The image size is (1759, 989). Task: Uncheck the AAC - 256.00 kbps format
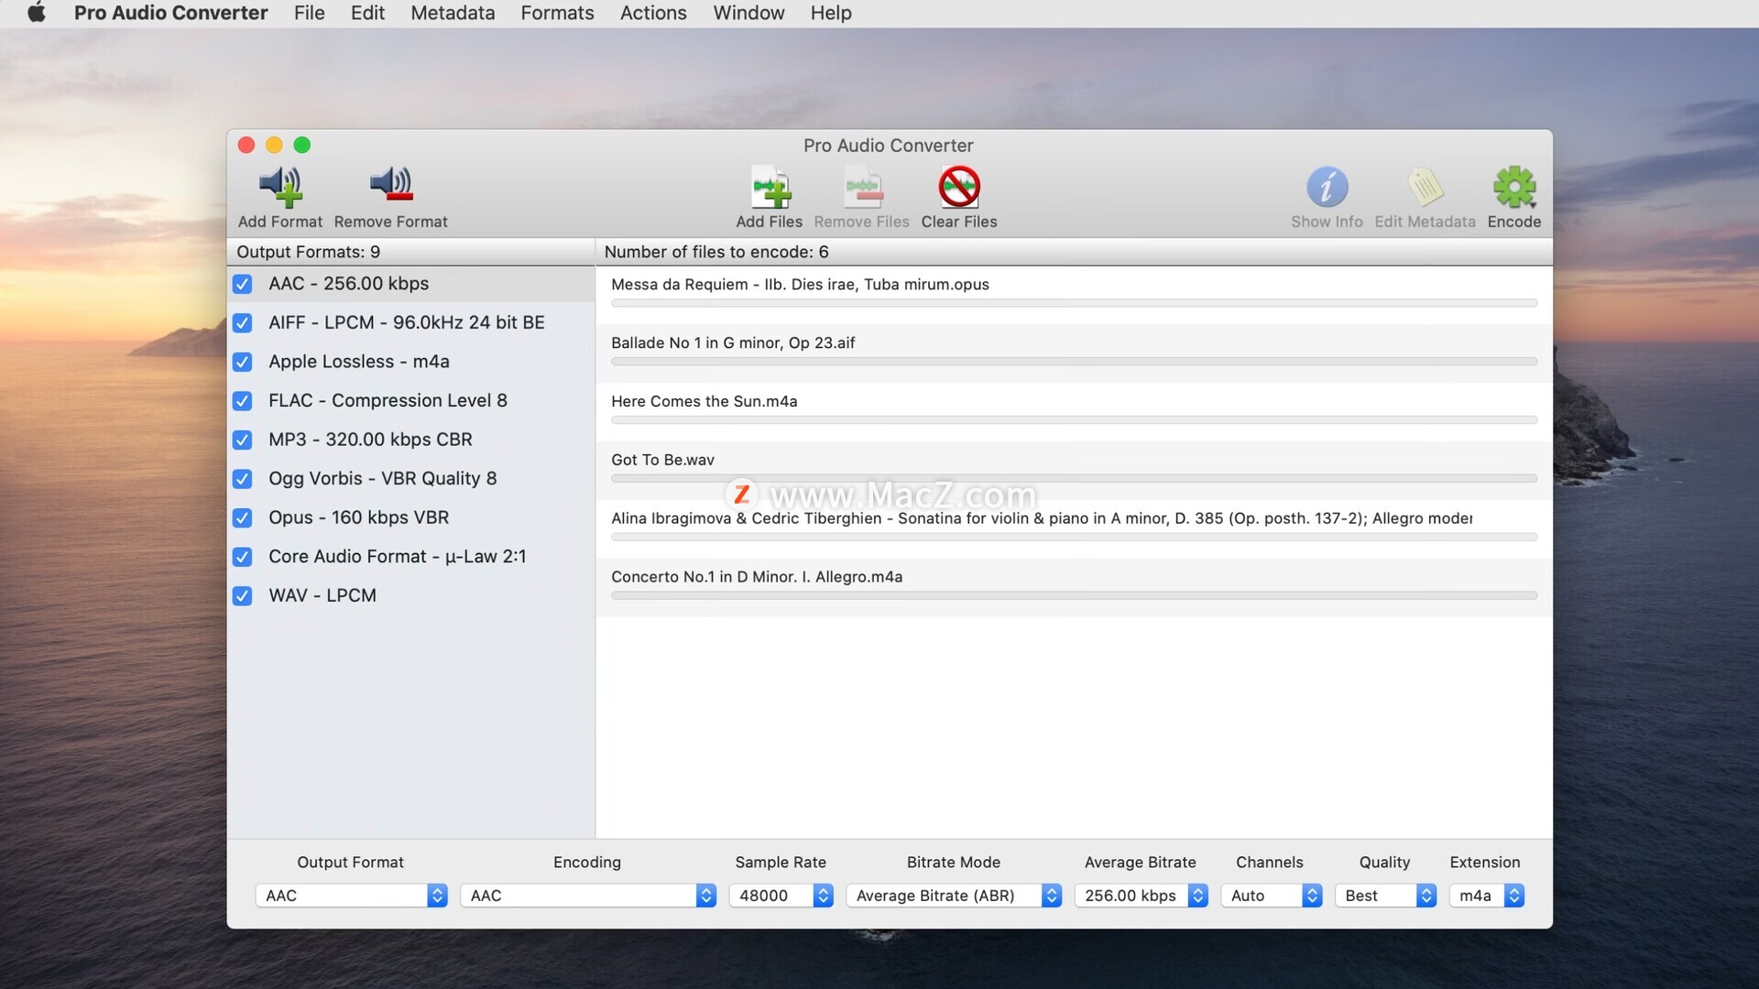tap(243, 284)
